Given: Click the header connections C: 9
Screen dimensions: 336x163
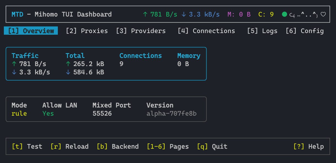Looking at the screenshot, I should point(266,14).
